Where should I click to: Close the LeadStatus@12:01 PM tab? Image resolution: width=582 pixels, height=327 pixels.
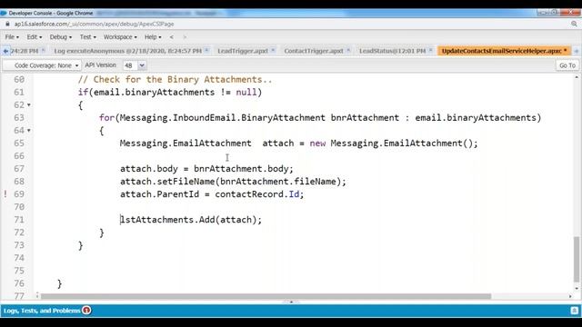[430, 50]
